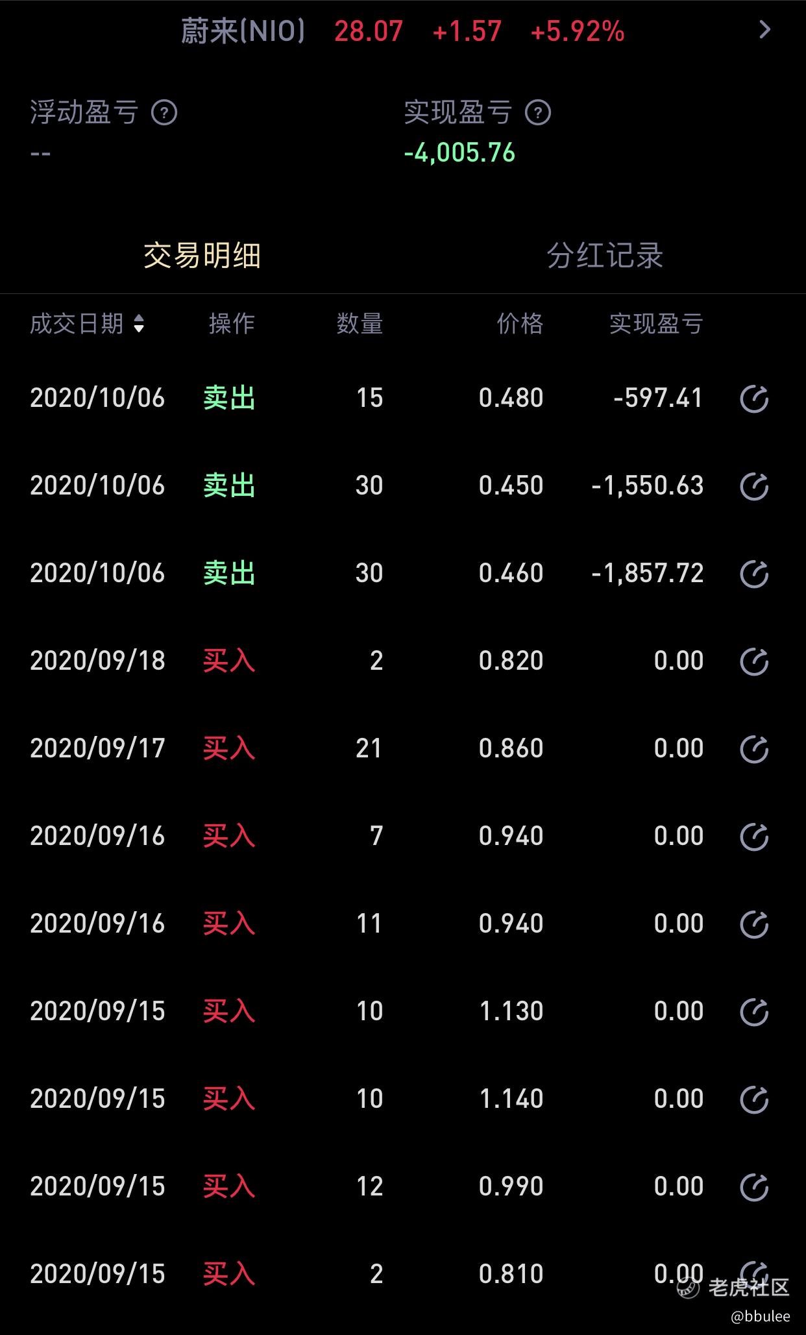Tap the 操作 column header
Screen dimensions: 806x1335
[232, 323]
